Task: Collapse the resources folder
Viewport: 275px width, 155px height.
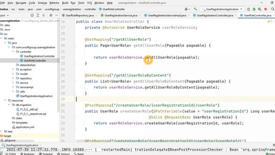Action: point(5,100)
